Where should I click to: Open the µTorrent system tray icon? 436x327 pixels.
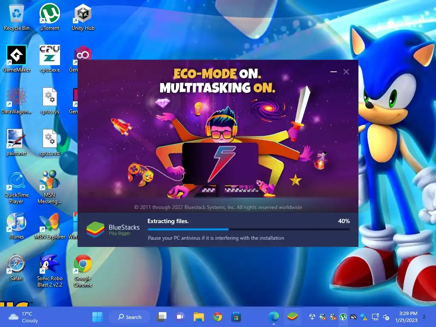pos(343,317)
